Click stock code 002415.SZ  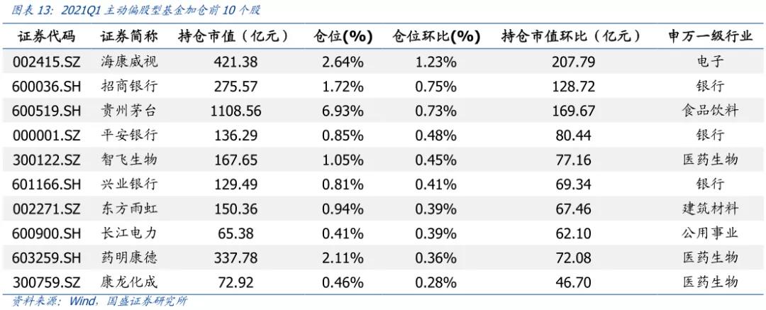(48, 62)
